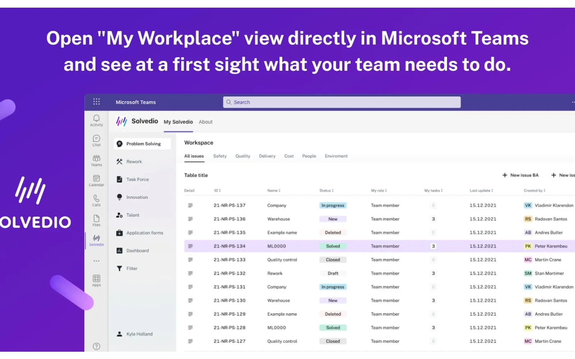Show more apps ellipsis in sidebar
Screen dimensions: 575x359
(96, 261)
